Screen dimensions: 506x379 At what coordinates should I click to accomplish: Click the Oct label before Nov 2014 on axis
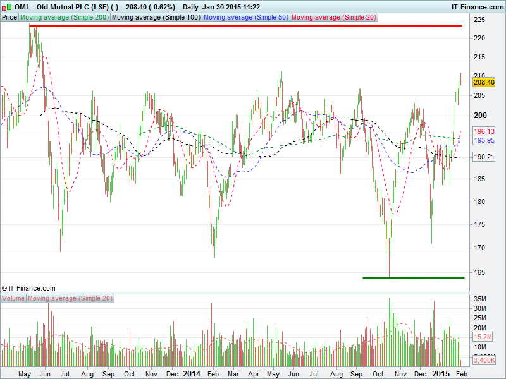[x=378, y=374]
